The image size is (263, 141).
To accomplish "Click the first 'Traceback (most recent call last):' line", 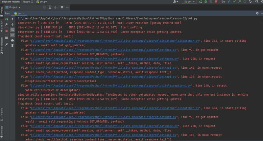I will tap(46, 36).
